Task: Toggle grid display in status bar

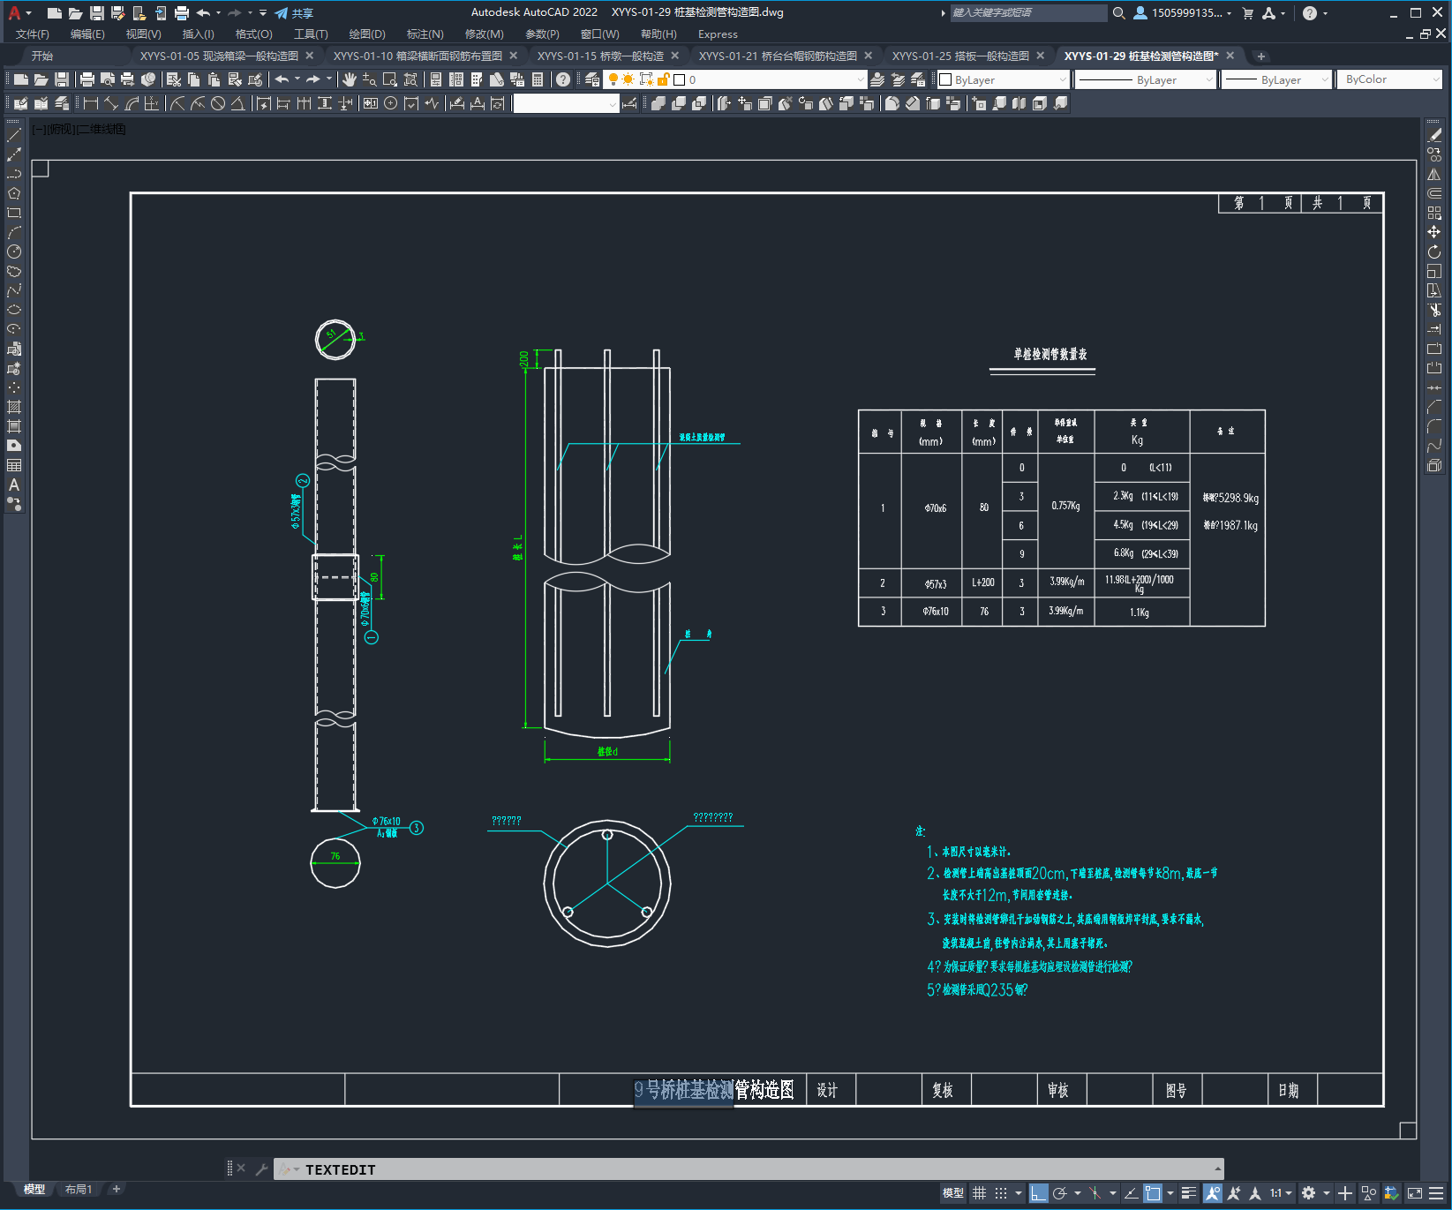Action: pyautogui.click(x=980, y=1193)
